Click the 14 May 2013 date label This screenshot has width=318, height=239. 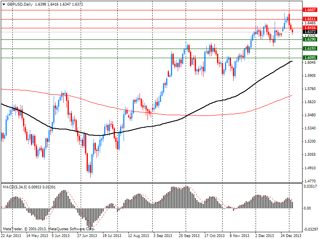pos(37,235)
